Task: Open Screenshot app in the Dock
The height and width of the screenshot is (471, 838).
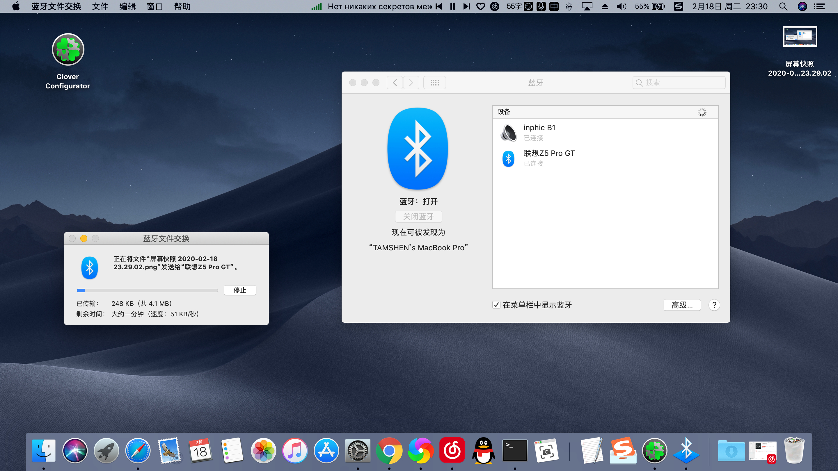Action: (546, 451)
